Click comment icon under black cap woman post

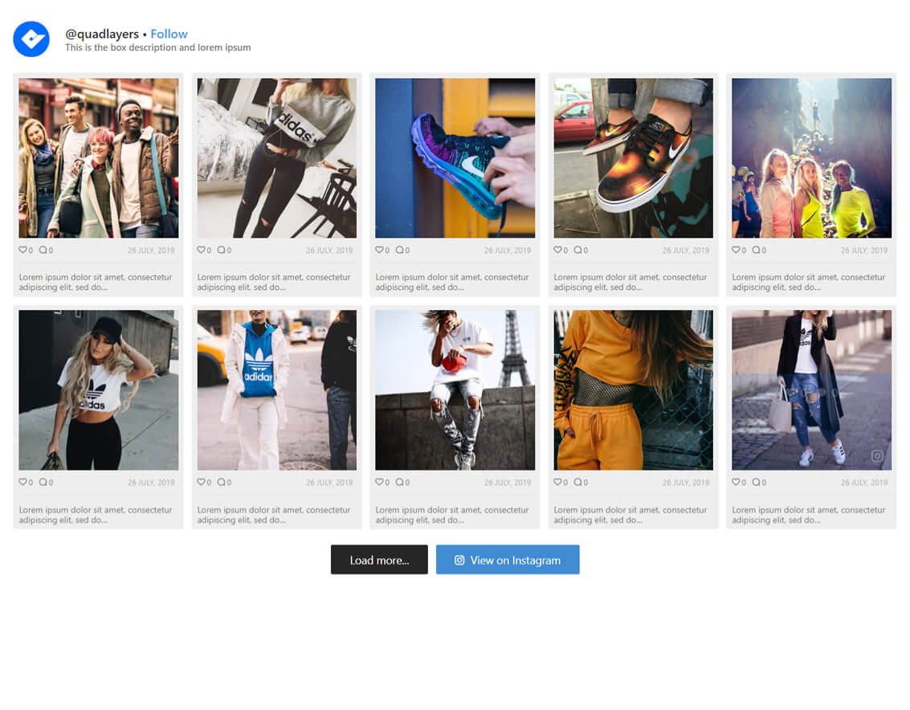pos(43,482)
